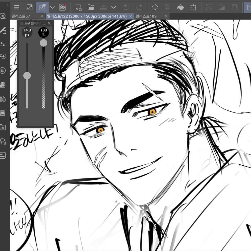Redo with the right-curving arrow icon
Viewport: 251px width, 251px height.
click(x=139, y=7)
